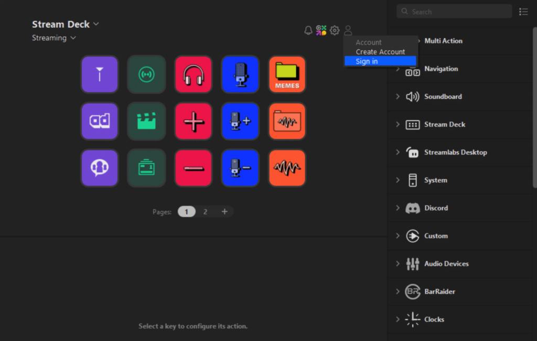Select the red minus key
This screenshot has width=537, height=341.
(x=194, y=168)
